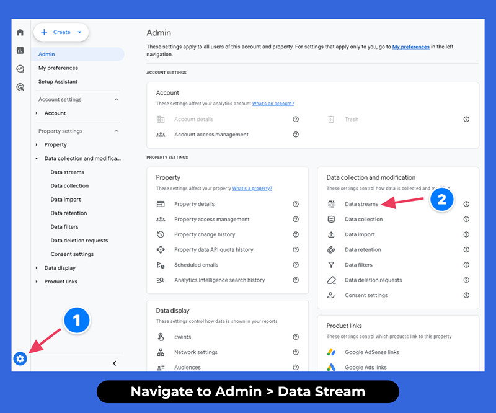The width and height of the screenshot is (496, 413).
Task: Click the Consent settings person icon
Action: click(x=331, y=295)
